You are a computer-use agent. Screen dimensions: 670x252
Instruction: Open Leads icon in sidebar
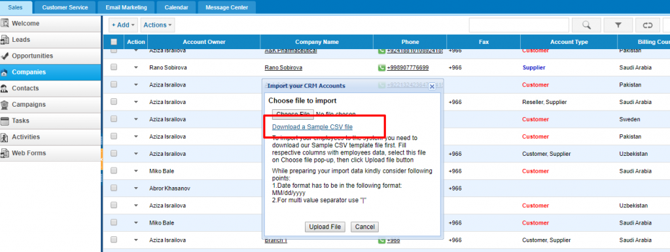[5, 40]
